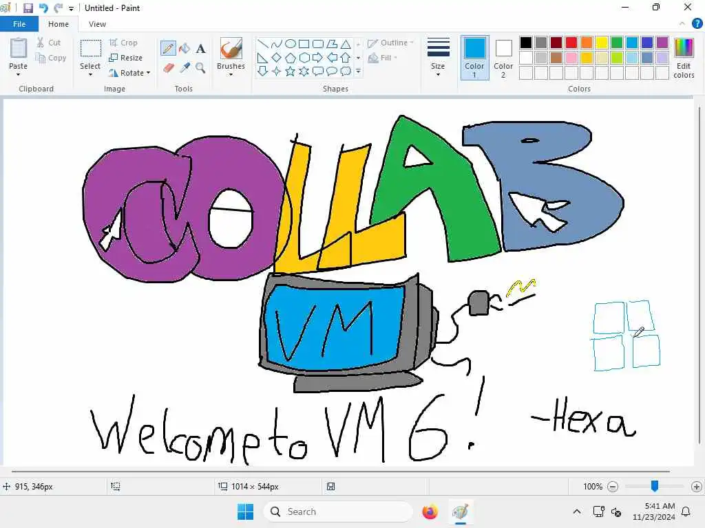Screen dimensions: 705x528
Task: Open Paint Help question mark icon
Action: [x=697, y=24]
